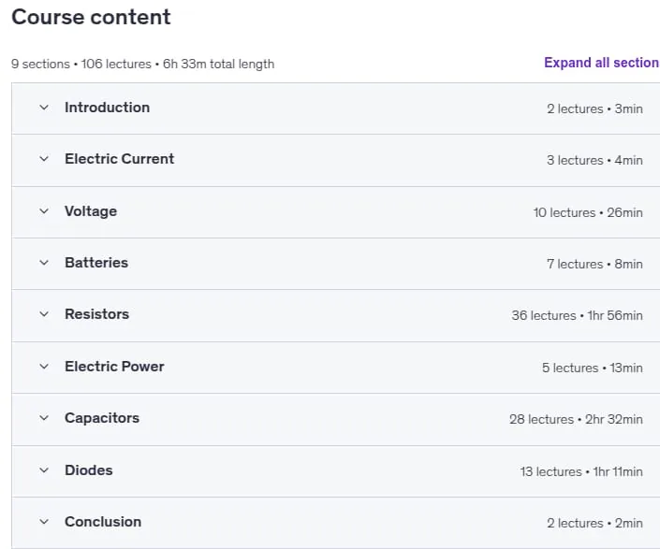The image size is (660, 549).
Task: Click the Voltage section heading
Action: (x=91, y=211)
